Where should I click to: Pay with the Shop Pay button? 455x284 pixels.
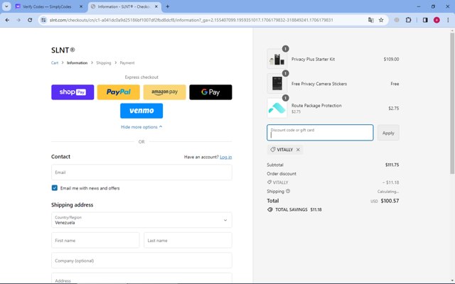click(73, 92)
